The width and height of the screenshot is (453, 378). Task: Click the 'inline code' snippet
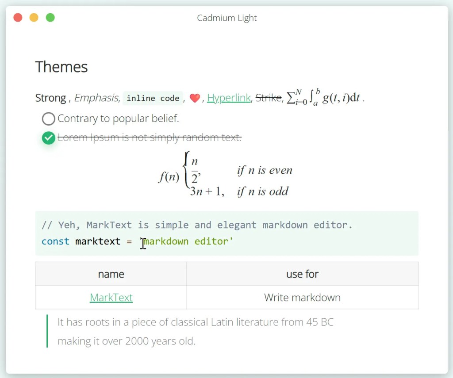(x=153, y=98)
